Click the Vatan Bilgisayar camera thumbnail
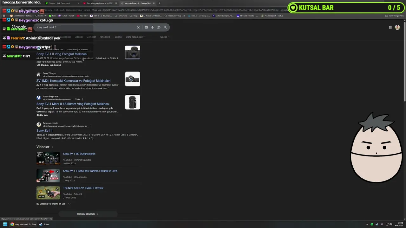The image size is (406, 228). [133, 102]
